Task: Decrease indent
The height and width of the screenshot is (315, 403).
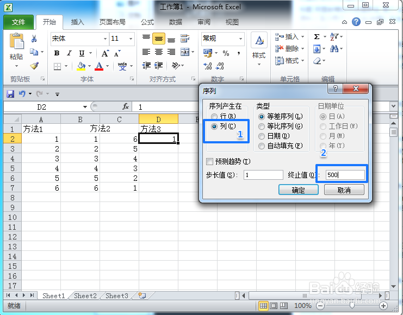Action: click(146, 66)
